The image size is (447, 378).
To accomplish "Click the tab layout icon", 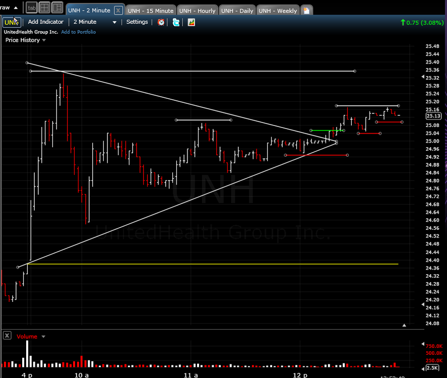I will coord(31,8).
